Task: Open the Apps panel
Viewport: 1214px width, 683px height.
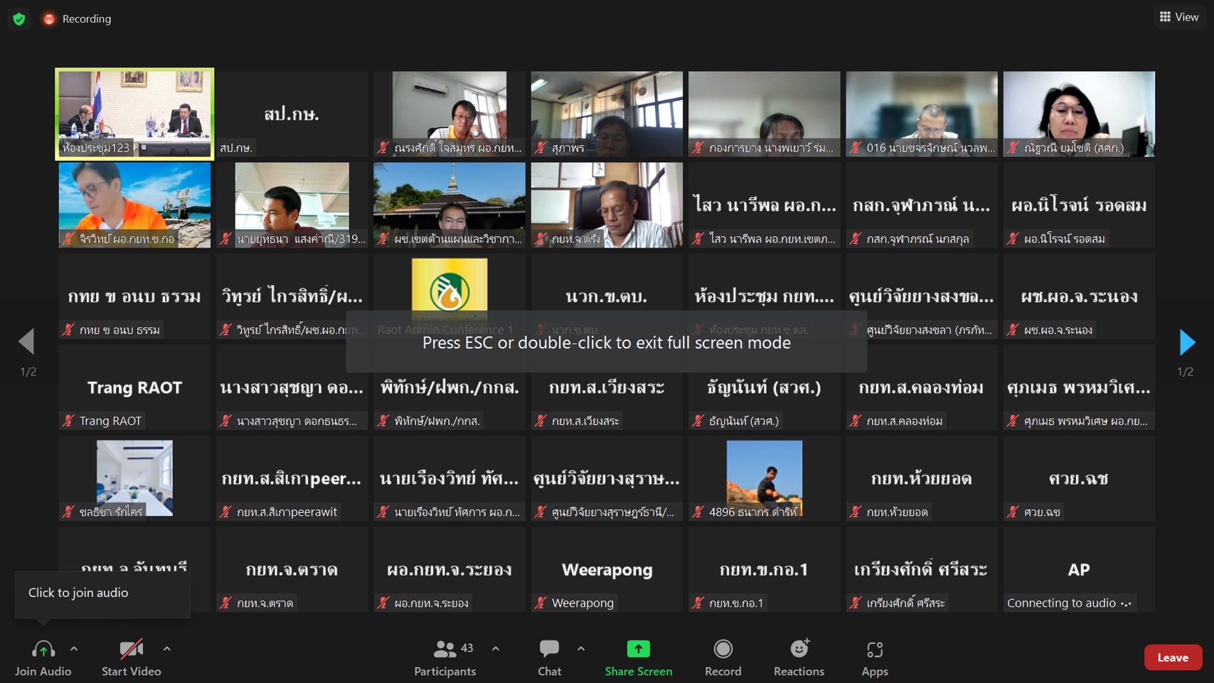Action: [x=875, y=658]
